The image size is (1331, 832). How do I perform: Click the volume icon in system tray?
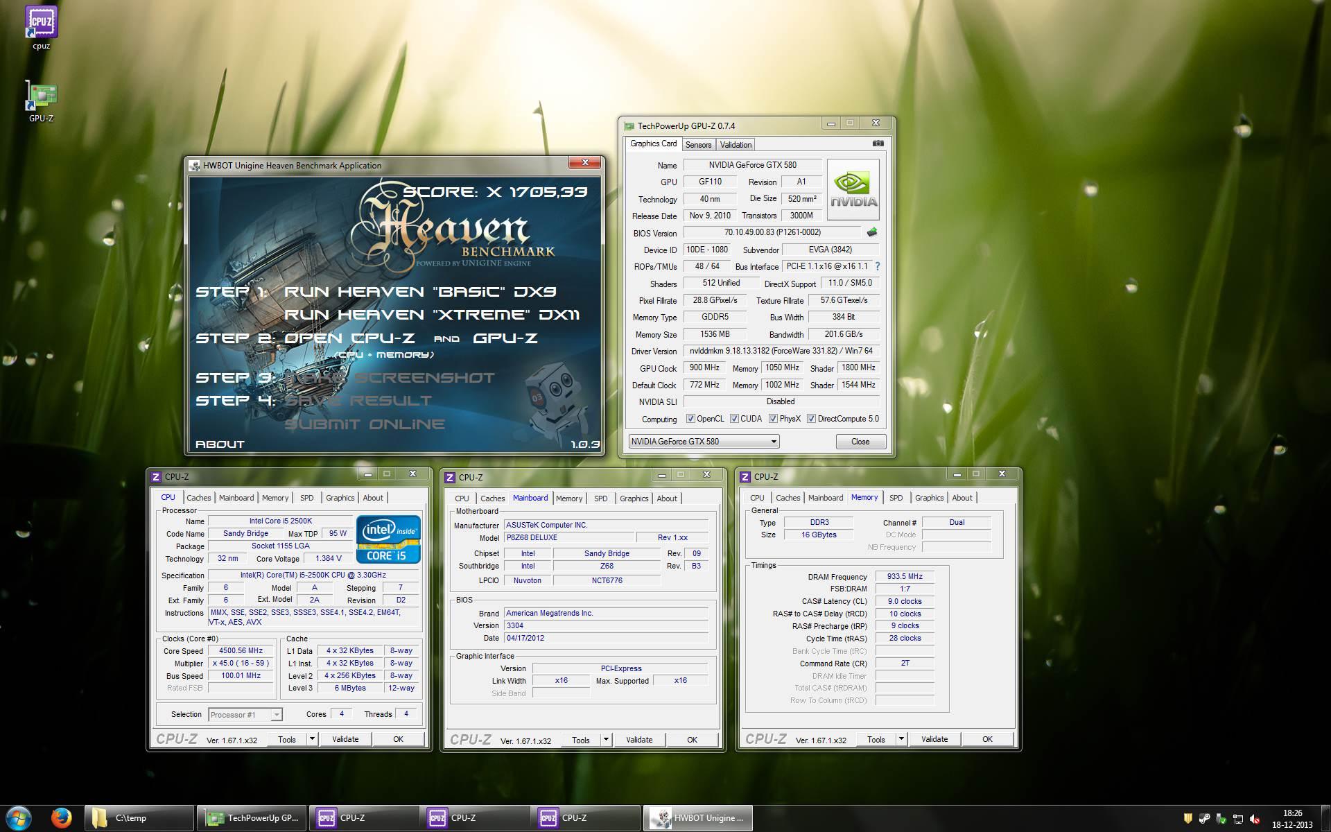1255,819
